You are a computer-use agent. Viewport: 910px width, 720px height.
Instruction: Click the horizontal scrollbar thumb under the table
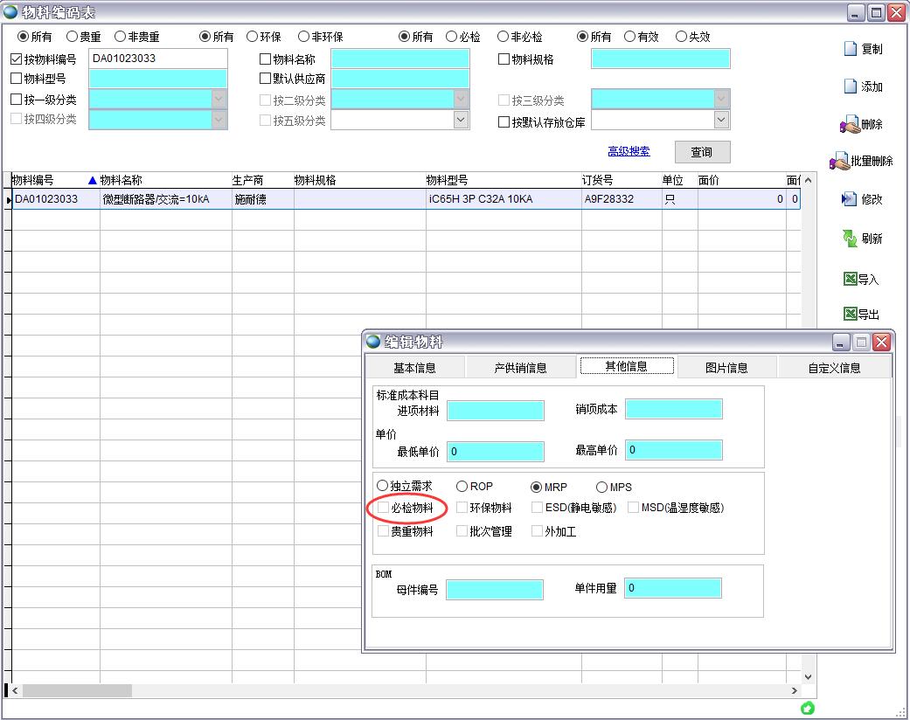point(77,690)
